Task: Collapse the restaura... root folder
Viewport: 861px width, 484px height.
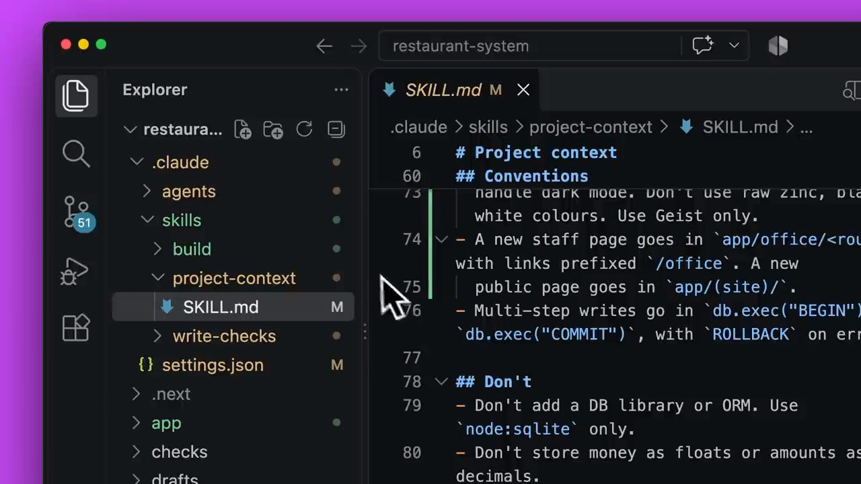Action: [x=130, y=129]
